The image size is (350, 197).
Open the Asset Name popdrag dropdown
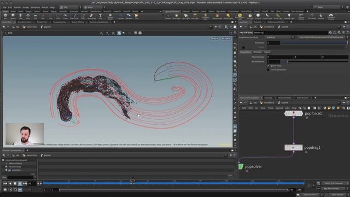pyautogui.click(x=279, y=37)
